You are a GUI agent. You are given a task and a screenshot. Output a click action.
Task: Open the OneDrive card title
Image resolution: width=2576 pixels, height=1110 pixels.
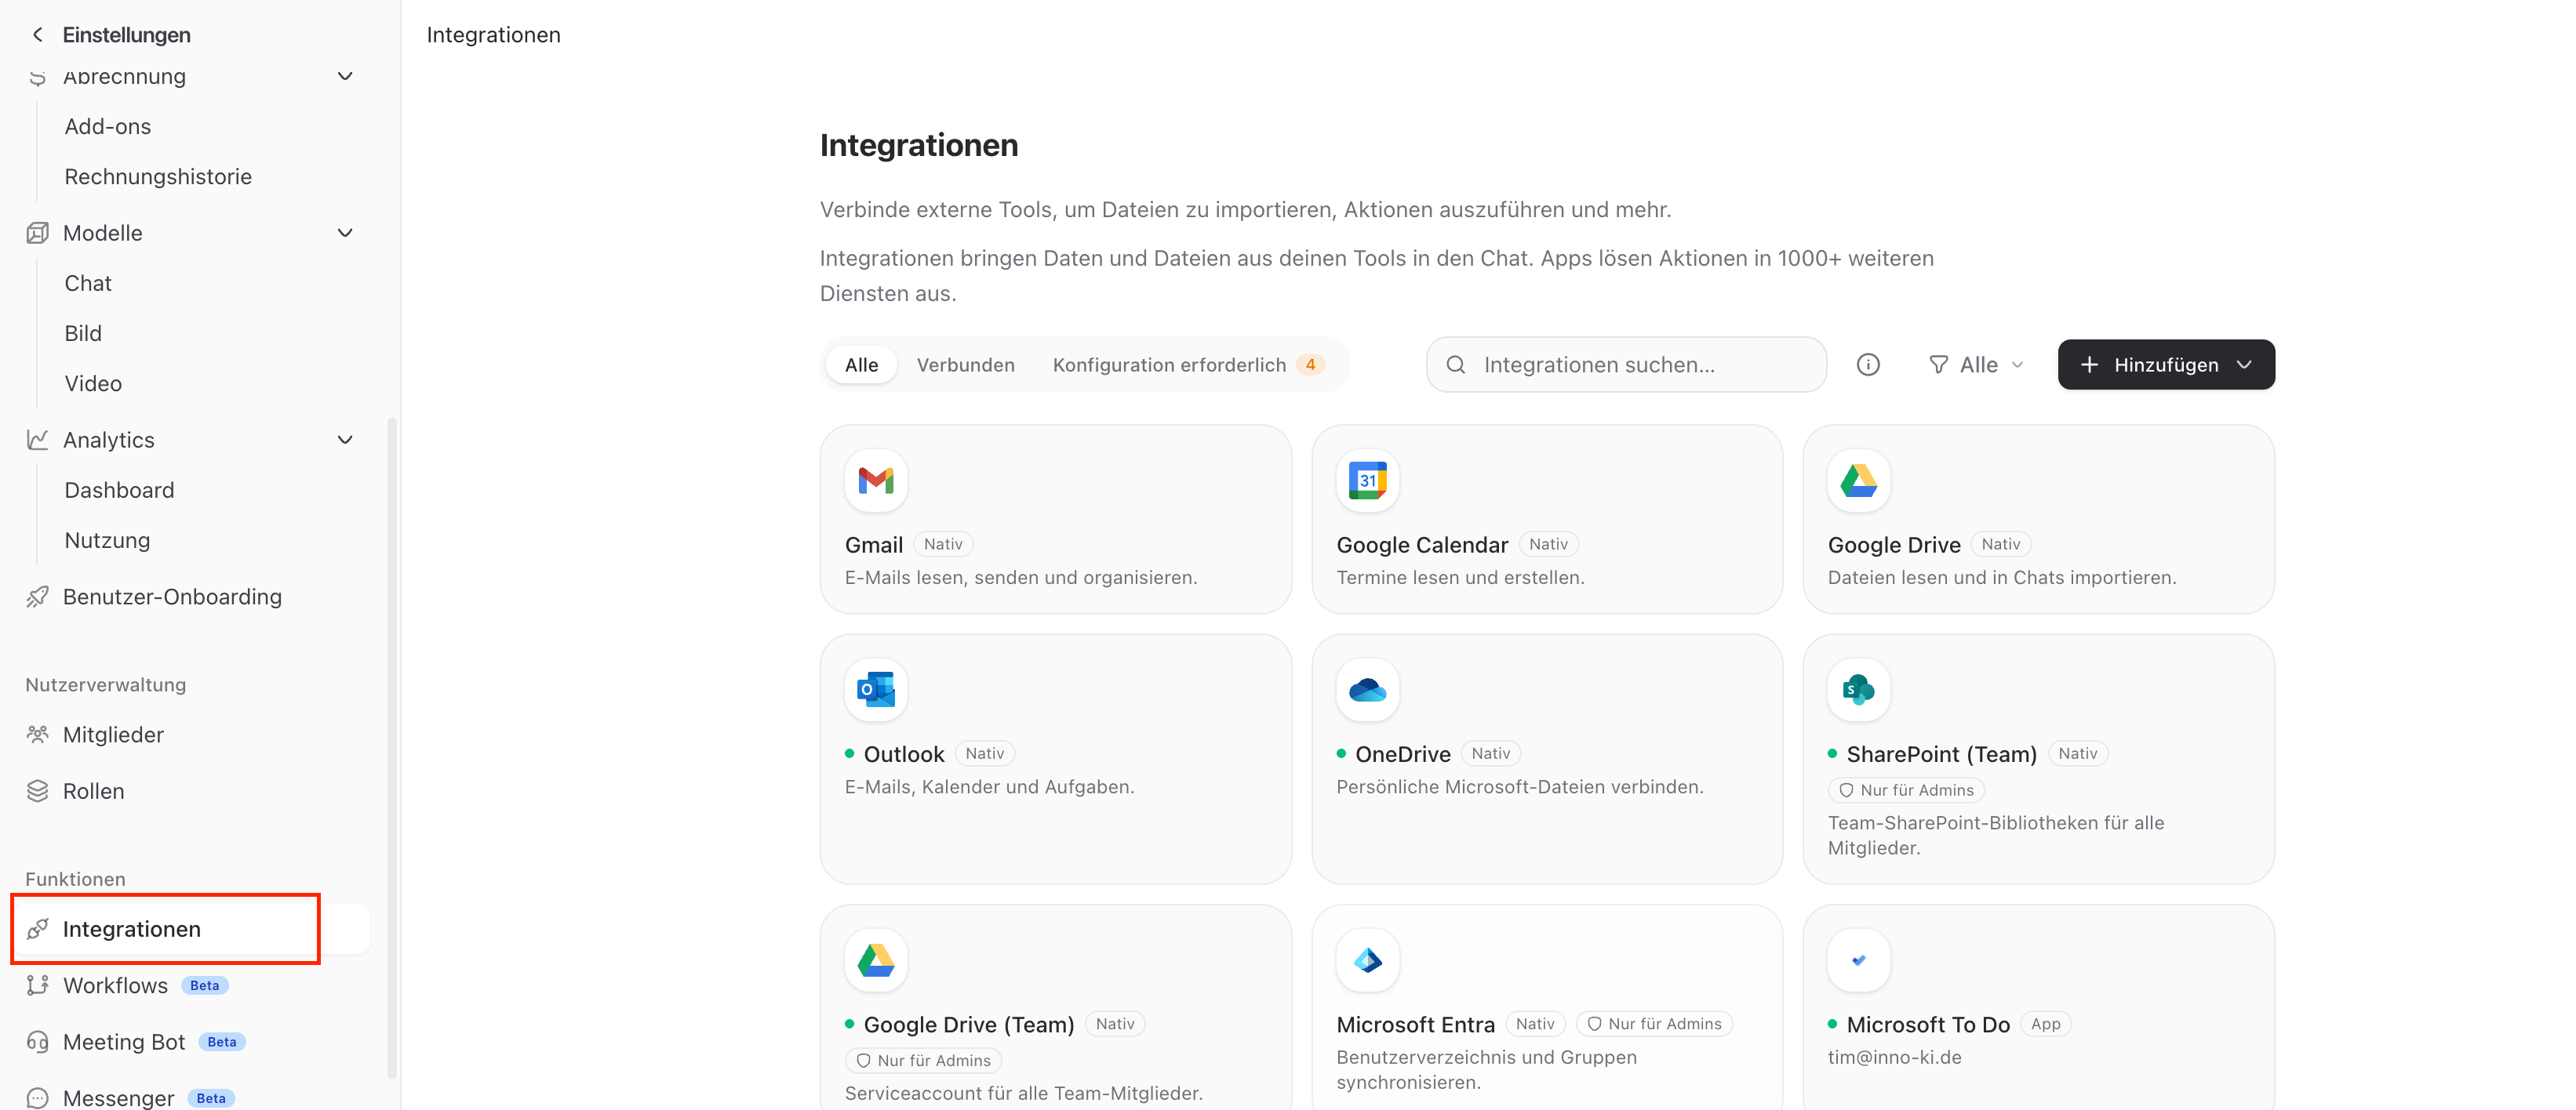click(x=1403, y=754)
